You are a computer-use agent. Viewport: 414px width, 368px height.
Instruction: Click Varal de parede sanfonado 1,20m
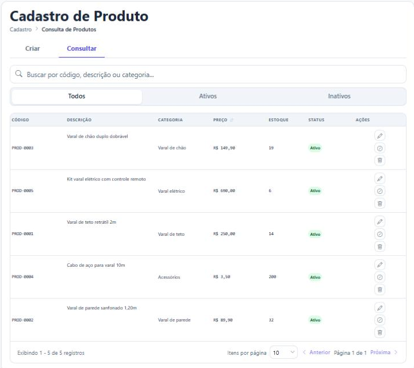click(102, 308)
